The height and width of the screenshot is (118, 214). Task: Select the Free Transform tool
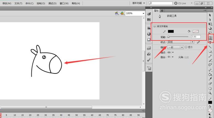(x=210, y=24)
